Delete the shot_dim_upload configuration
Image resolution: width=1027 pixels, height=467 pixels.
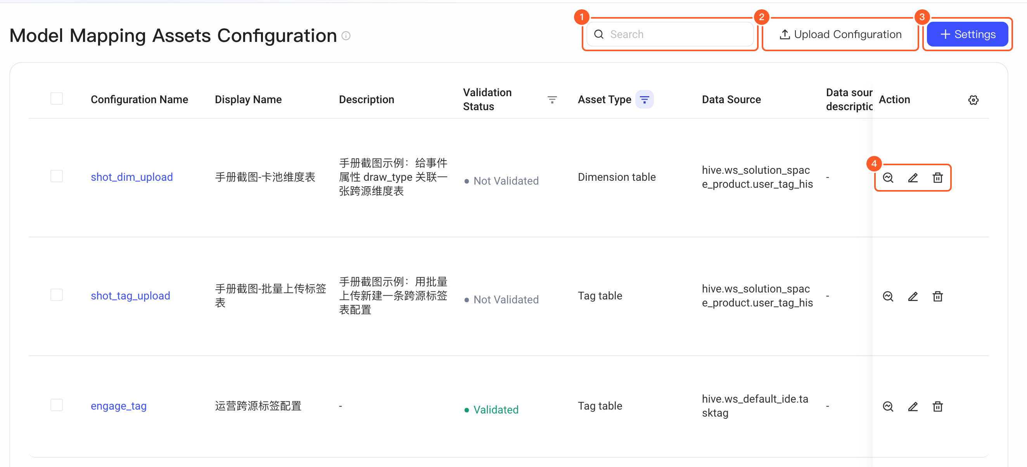938,178
